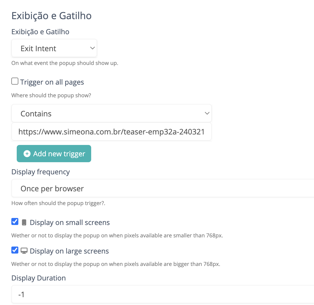Click the Add new trigger button

click(54, 154)
